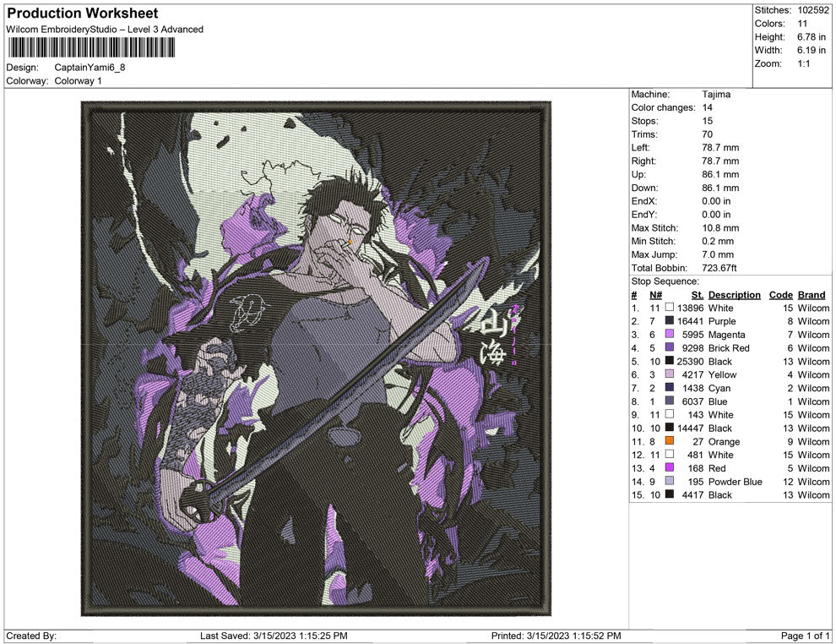Click the 'Powder Blue' description
836x644 pixels.
pyautogui.click(x=735, y=481)
